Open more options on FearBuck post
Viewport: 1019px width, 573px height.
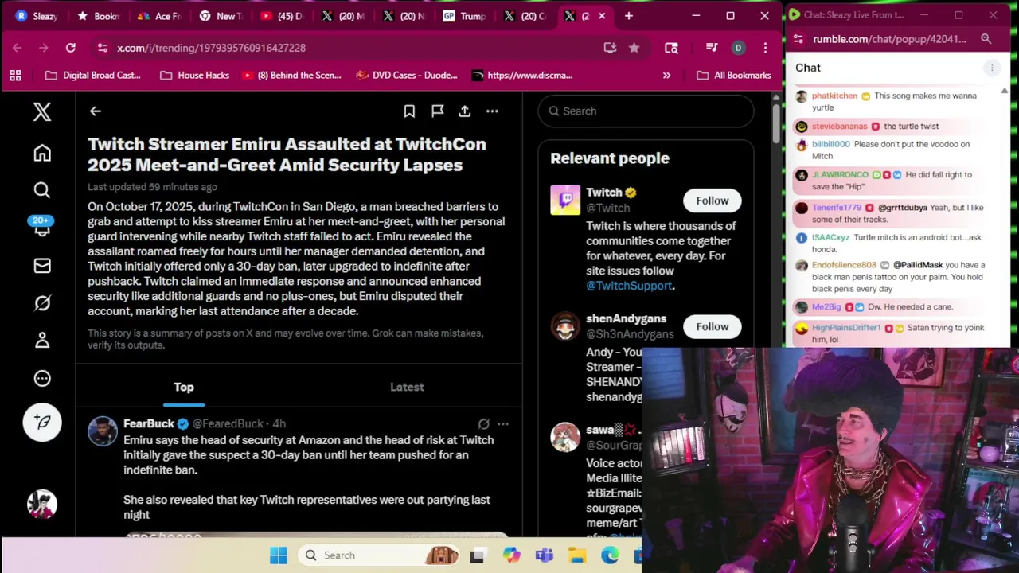click(502, 424)
